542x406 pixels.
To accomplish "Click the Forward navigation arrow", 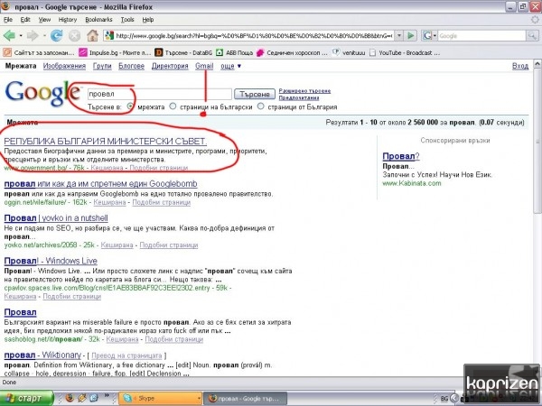I will [x=33, y=35].
